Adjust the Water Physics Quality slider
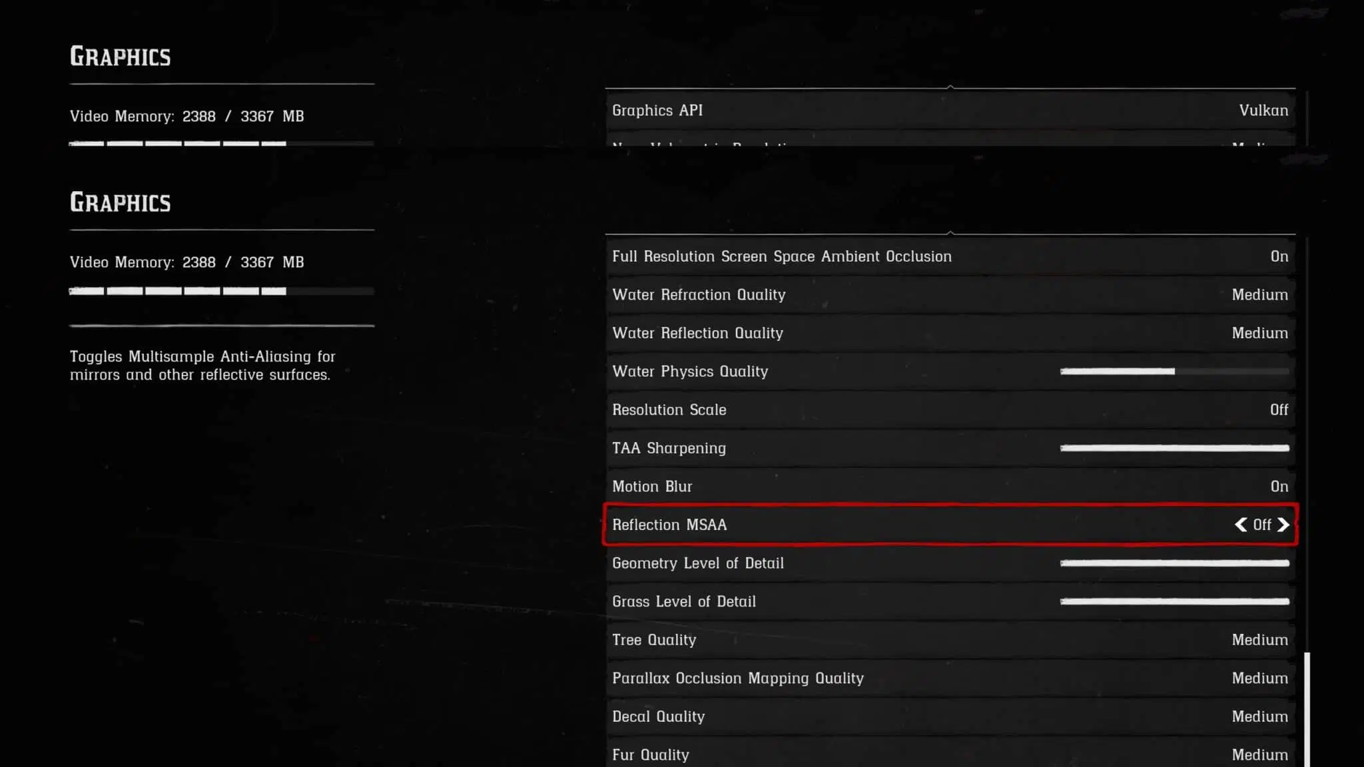Image resolution: width=1364 pixels, height=767 pixels. click(1174, 372)
